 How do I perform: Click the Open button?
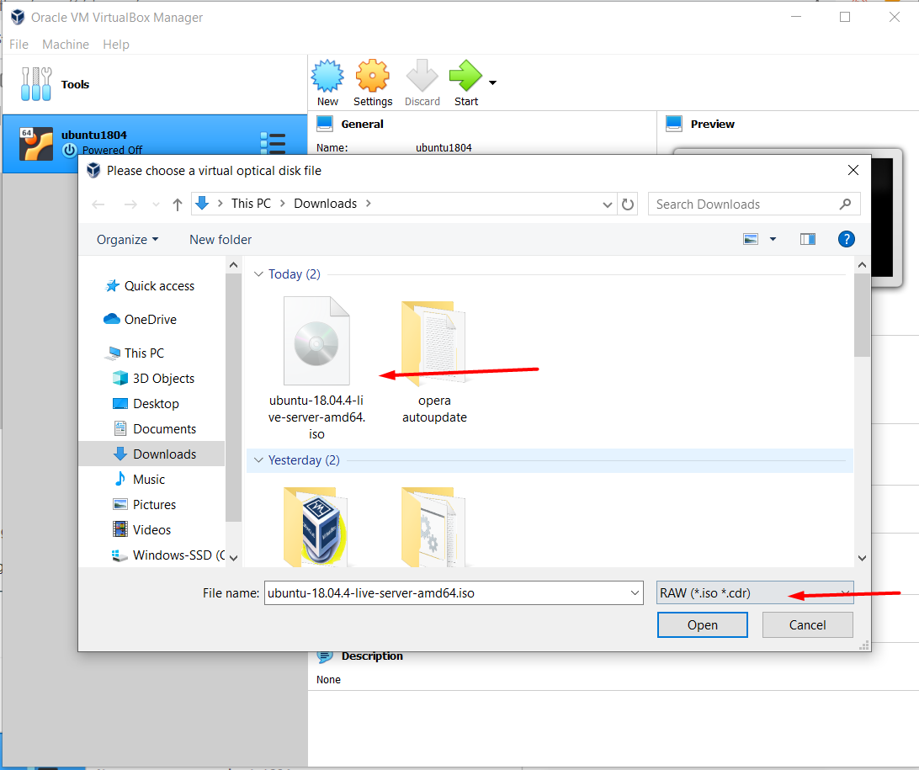tap(702, 625)
